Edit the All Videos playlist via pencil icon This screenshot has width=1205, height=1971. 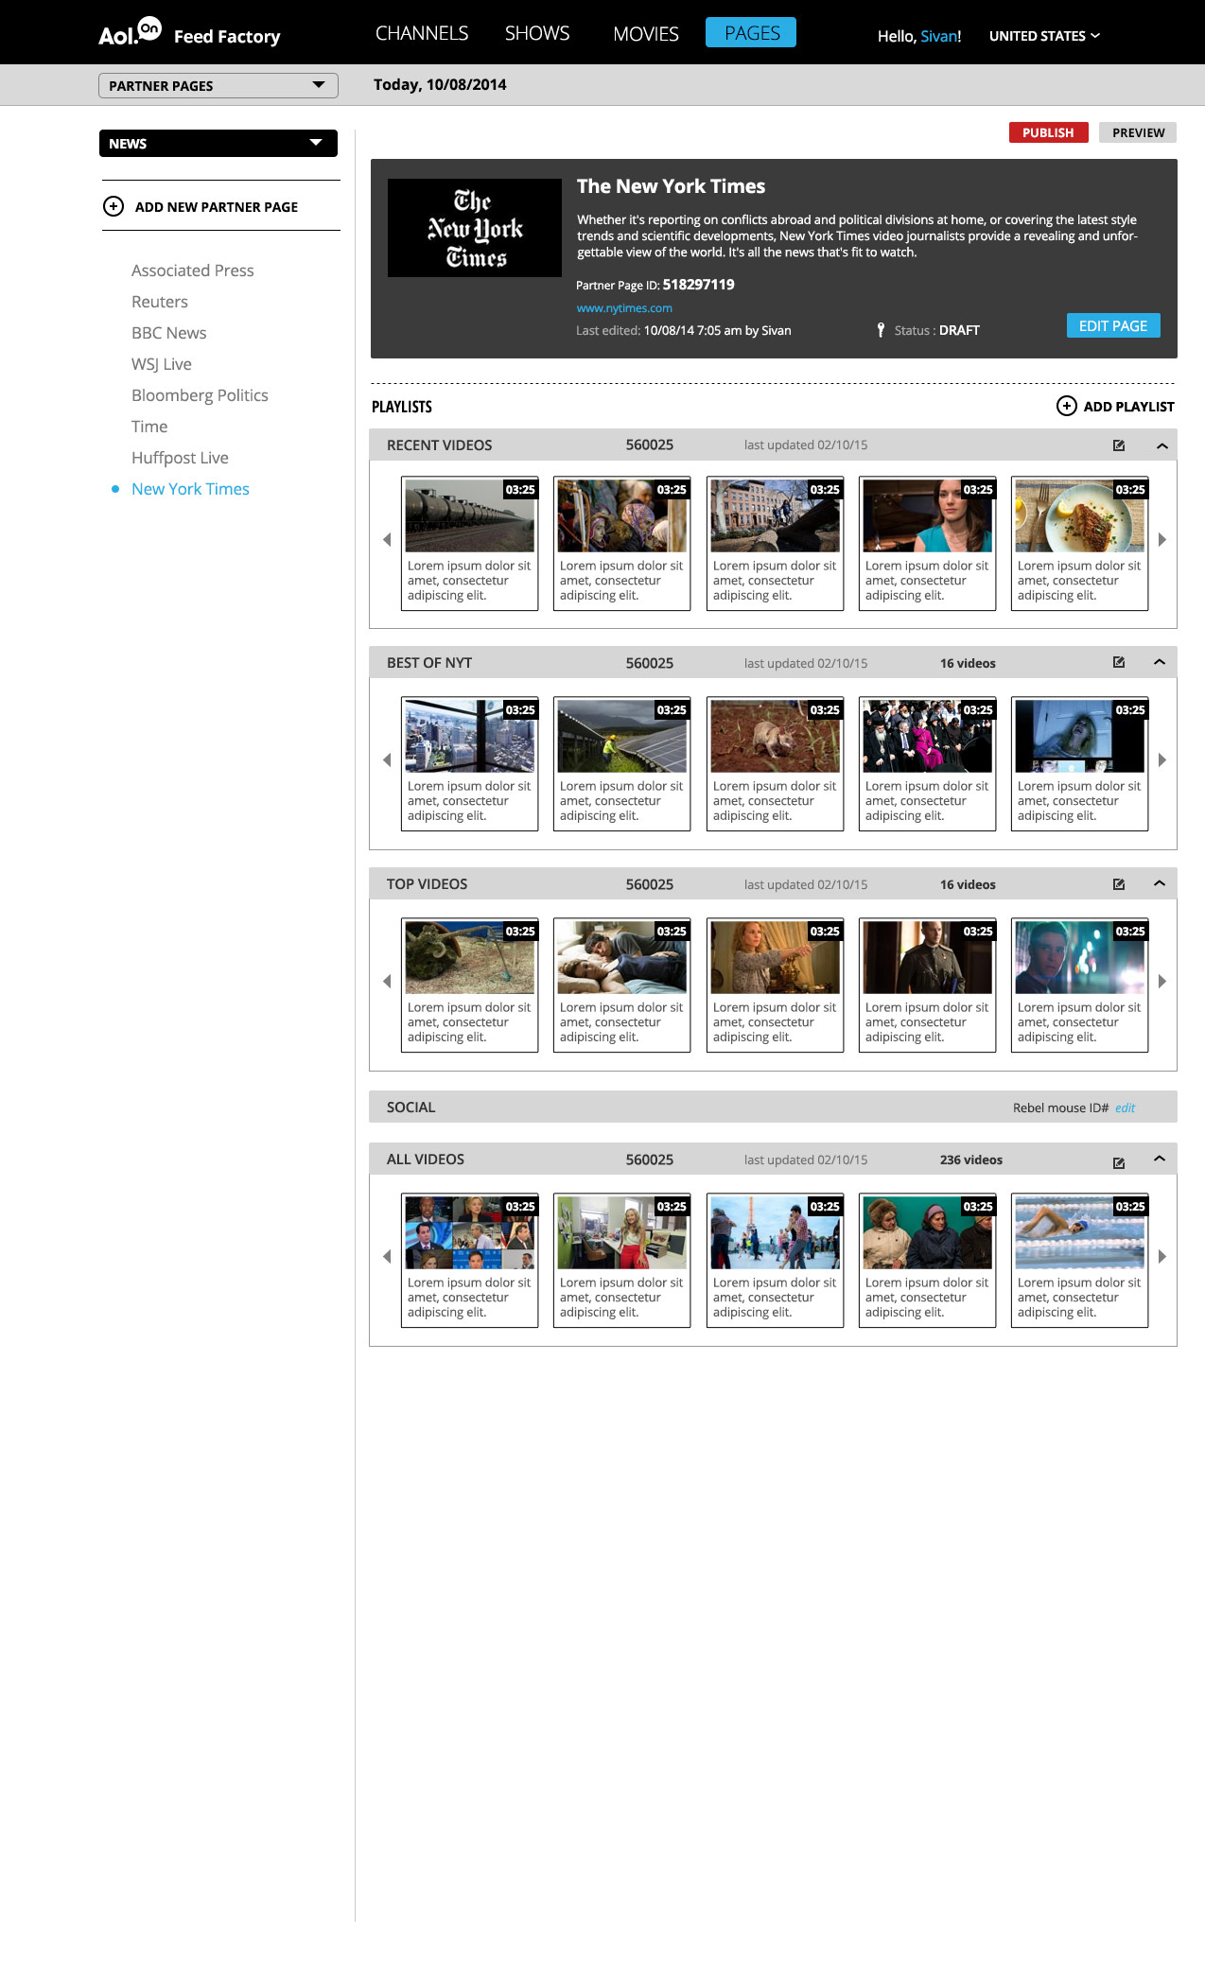tap(1119, 1162)
